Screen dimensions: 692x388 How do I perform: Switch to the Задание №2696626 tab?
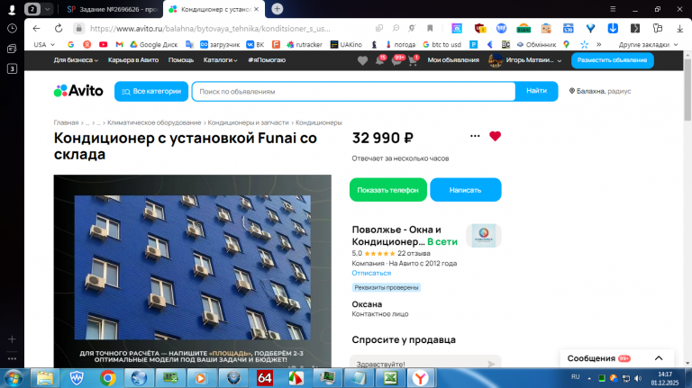pyautogui.click(x=113, y=9)
